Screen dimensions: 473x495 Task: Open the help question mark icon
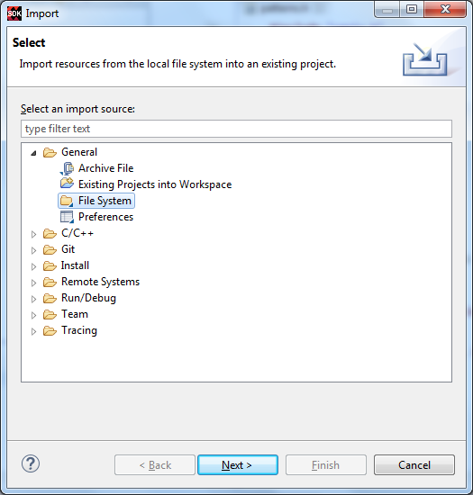31,463
